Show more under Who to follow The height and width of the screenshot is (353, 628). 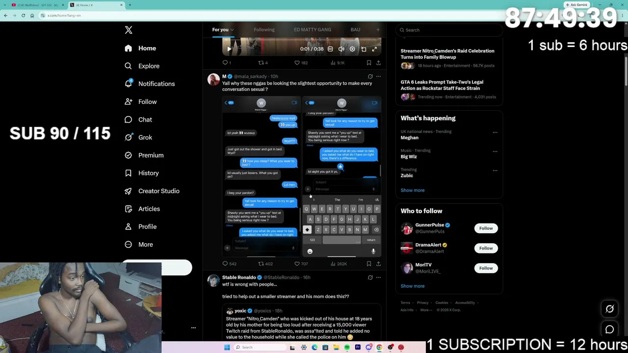pos(413,286)
